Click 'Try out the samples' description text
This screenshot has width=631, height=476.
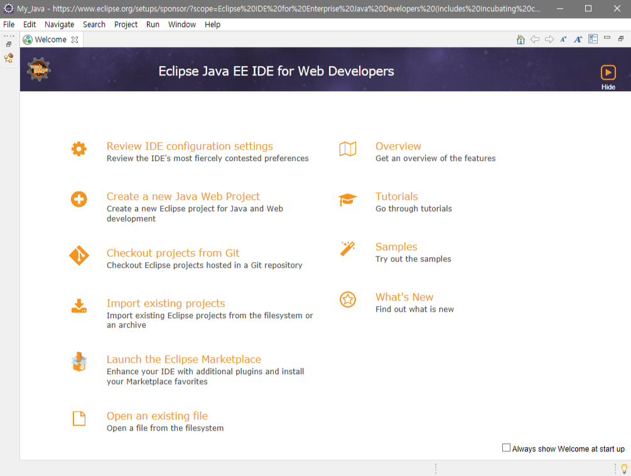click(x=413, y=259)
